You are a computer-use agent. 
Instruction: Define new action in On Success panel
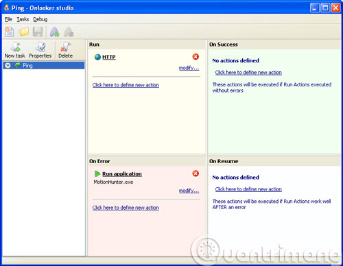point(248,73)
